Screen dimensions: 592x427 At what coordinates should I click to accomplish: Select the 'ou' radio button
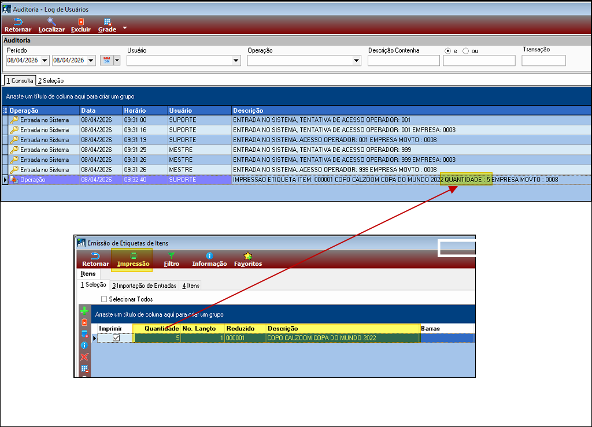(465, 51)
